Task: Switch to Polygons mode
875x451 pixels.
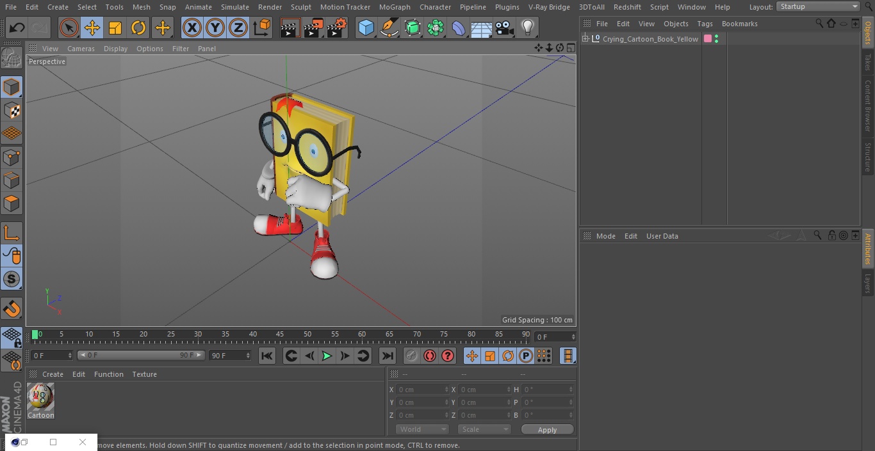Action: 12,203
